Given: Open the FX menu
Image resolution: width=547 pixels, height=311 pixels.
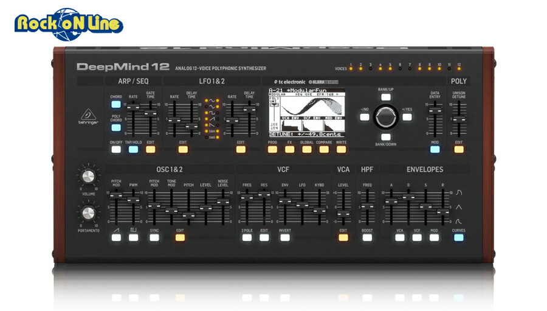Looking at the screenshot, I should [289, 150].
